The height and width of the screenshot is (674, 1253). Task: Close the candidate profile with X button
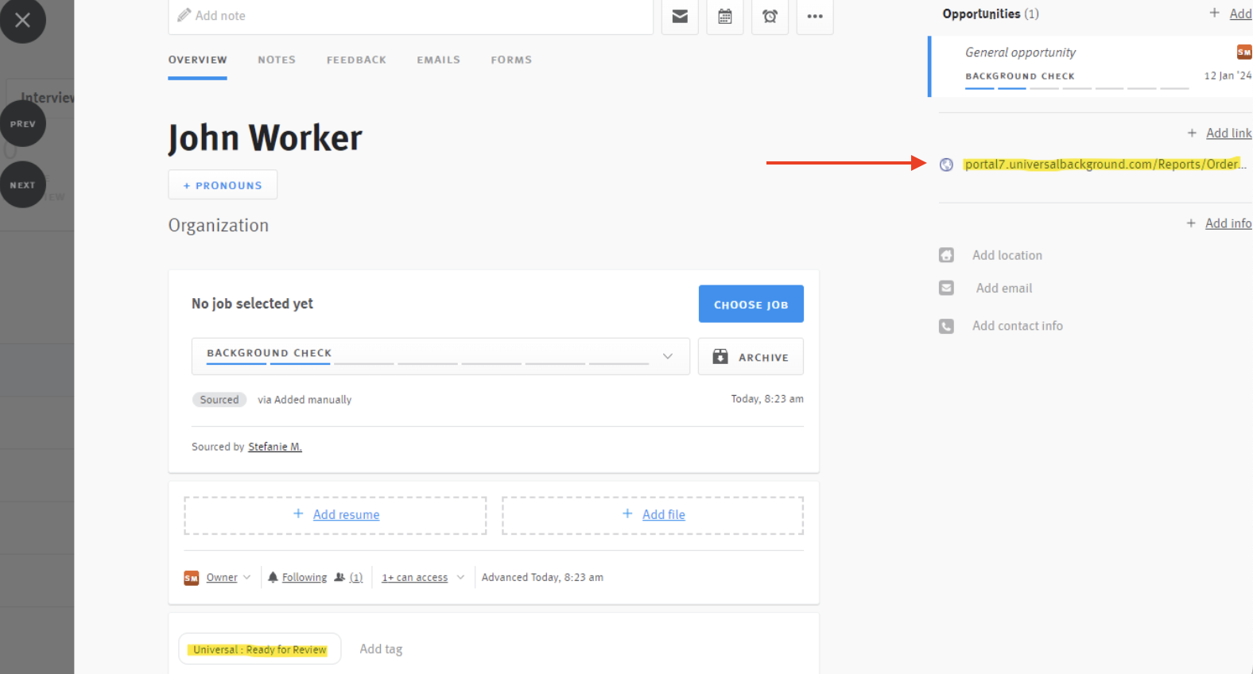tap(22, 20)
